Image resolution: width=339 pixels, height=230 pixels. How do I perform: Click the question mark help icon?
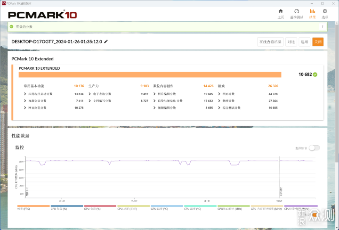[x=323, y=26]
